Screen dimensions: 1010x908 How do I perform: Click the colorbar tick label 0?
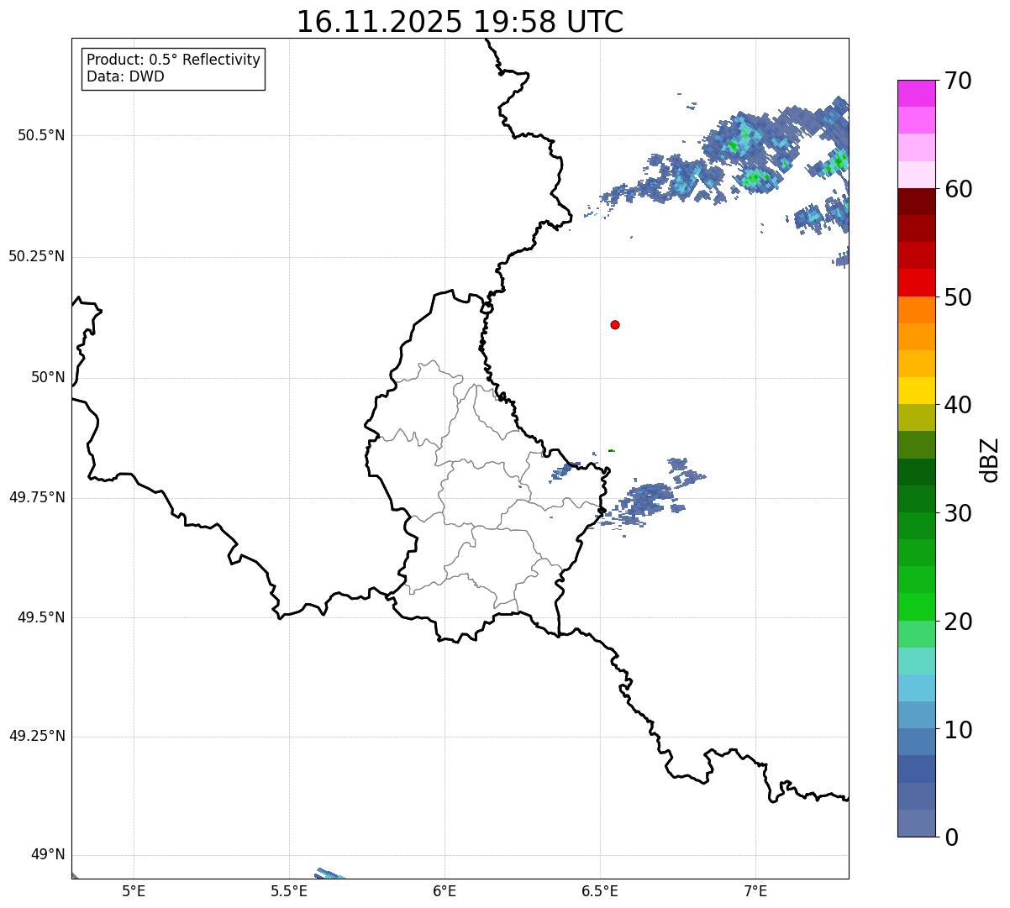(x=951, y=837)
